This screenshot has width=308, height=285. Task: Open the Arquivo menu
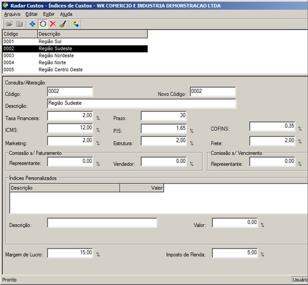click(12, 14)
